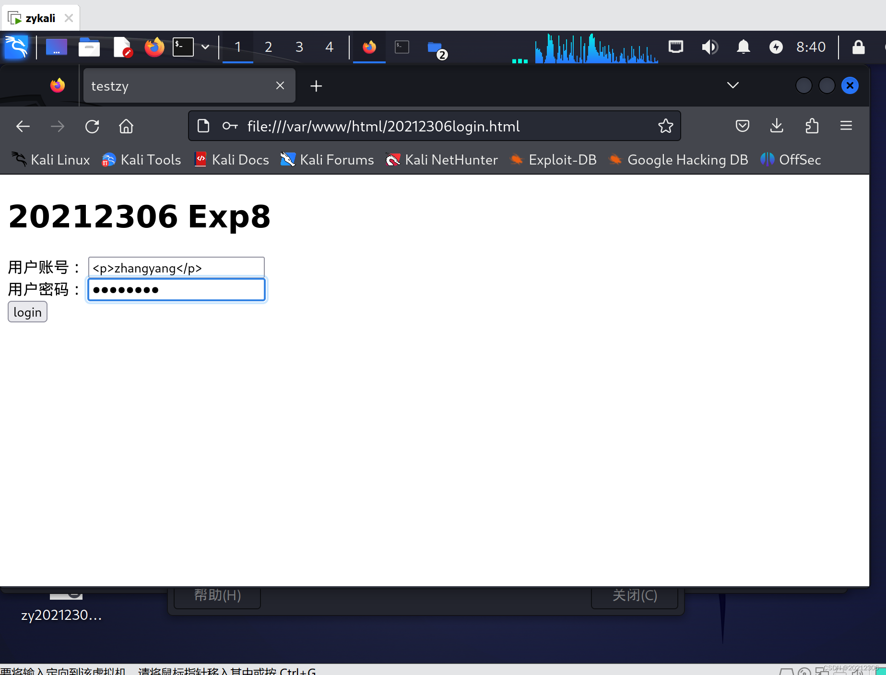
Task: Open a new browser tab
Action: (x=316, y=86)
